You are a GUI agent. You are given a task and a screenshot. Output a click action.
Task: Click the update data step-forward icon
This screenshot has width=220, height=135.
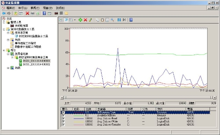124,20
